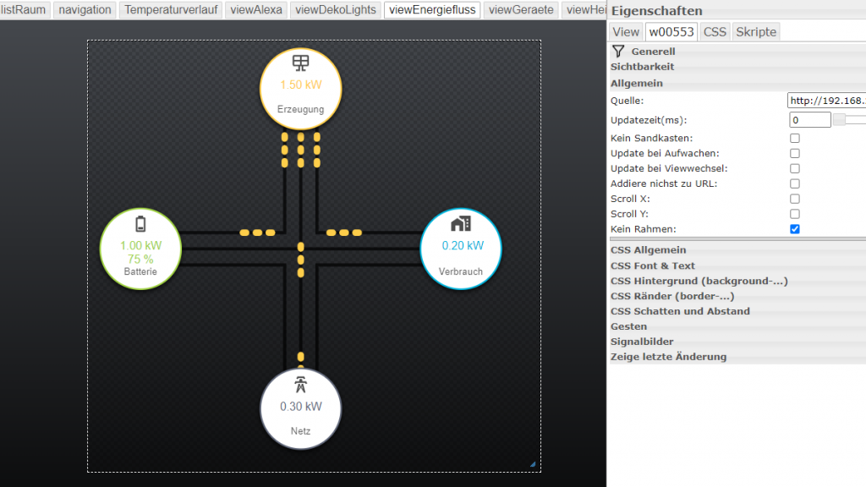Click the solar panel icon in Erzeugung
This screenshot has width=866, height=487.
tap(300, 63)
